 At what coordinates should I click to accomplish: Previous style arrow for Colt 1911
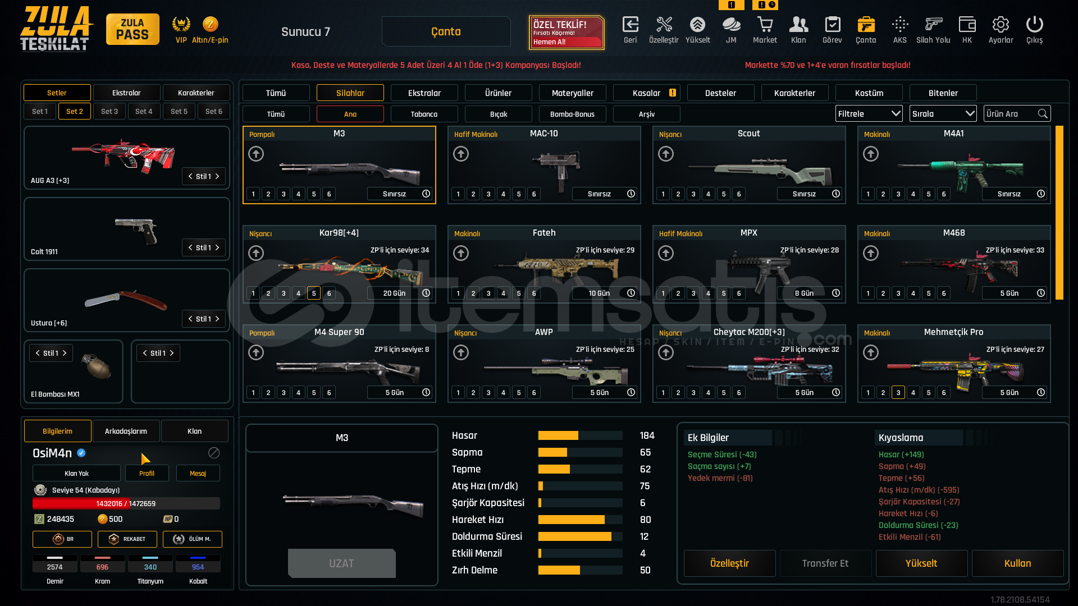(x=191, y=247)
